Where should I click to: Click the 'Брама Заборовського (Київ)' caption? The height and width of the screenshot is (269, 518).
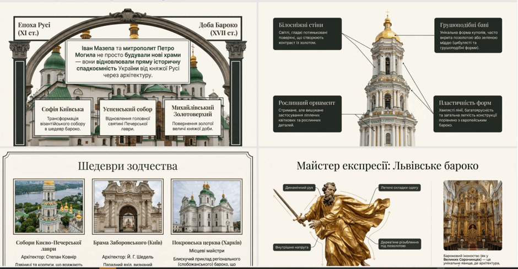click(127, 243)
